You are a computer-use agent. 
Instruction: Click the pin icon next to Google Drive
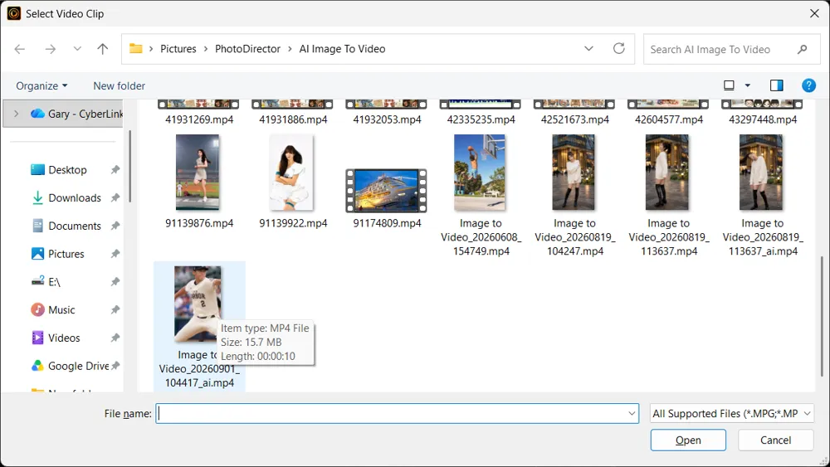[x=115, y=366]
